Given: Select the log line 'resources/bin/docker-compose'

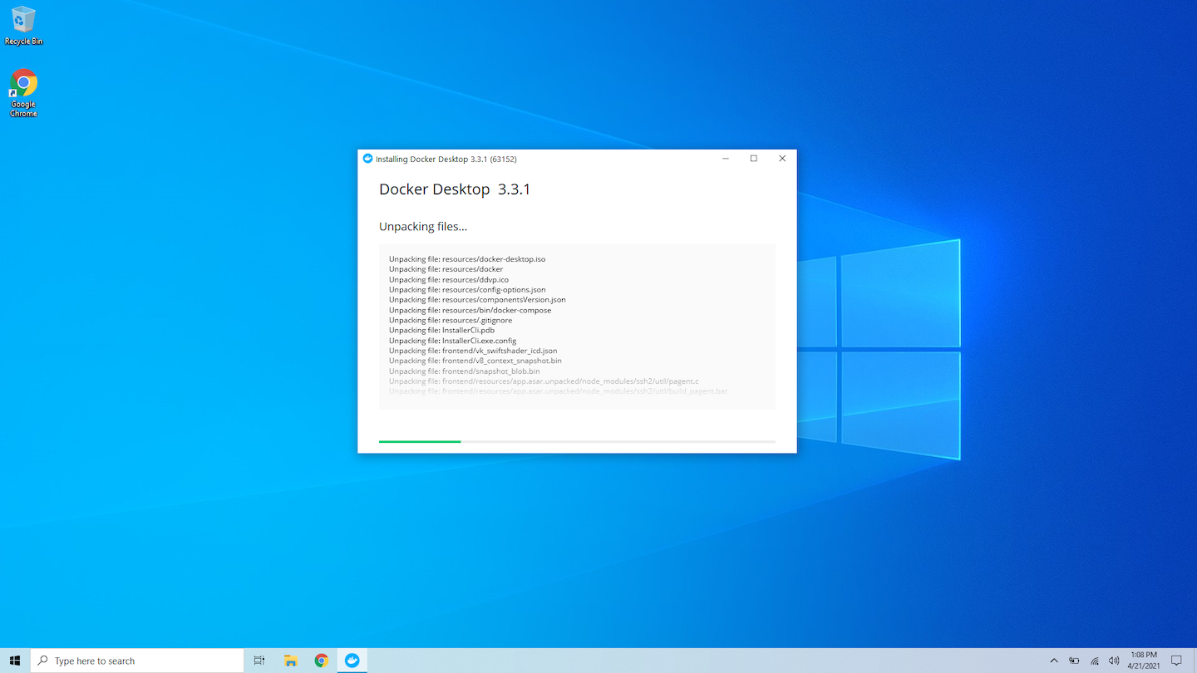Looking at the screenshot, I should coord(470,310).
